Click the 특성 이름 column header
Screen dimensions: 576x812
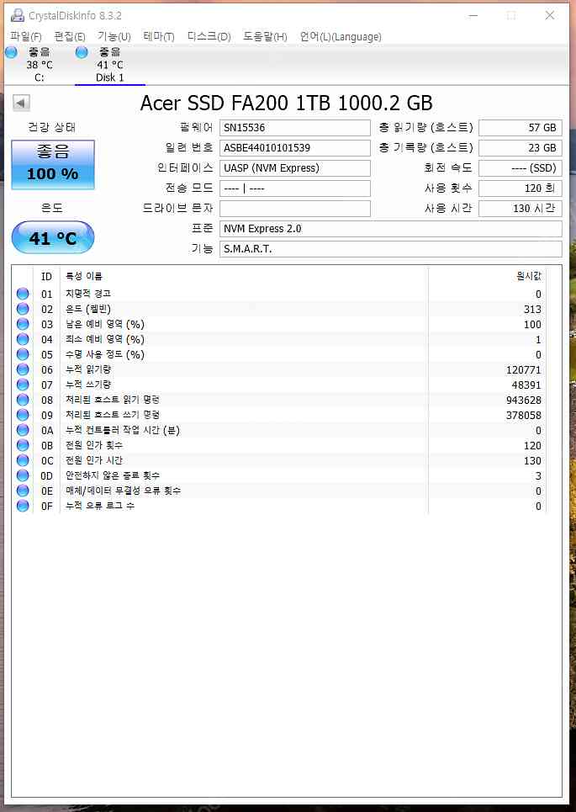coord(244,276)
